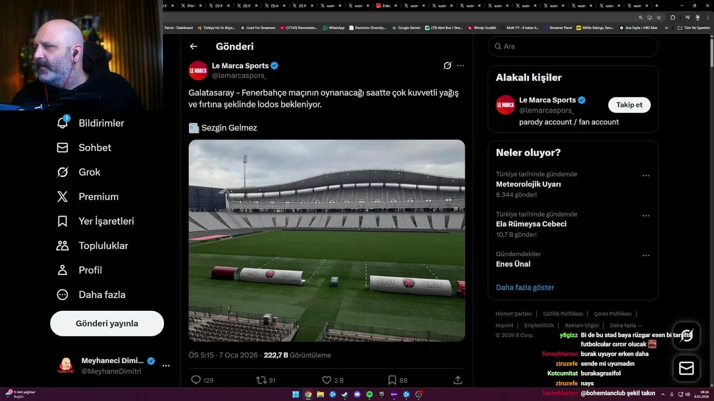Open Ela Rümeysa Cebeci trend
The height and width of the screenshot is (401, 714).
531,224
